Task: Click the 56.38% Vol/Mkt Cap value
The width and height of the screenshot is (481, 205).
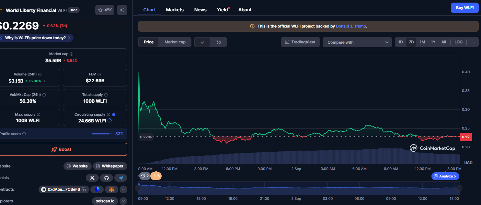Action: point(28,101)
